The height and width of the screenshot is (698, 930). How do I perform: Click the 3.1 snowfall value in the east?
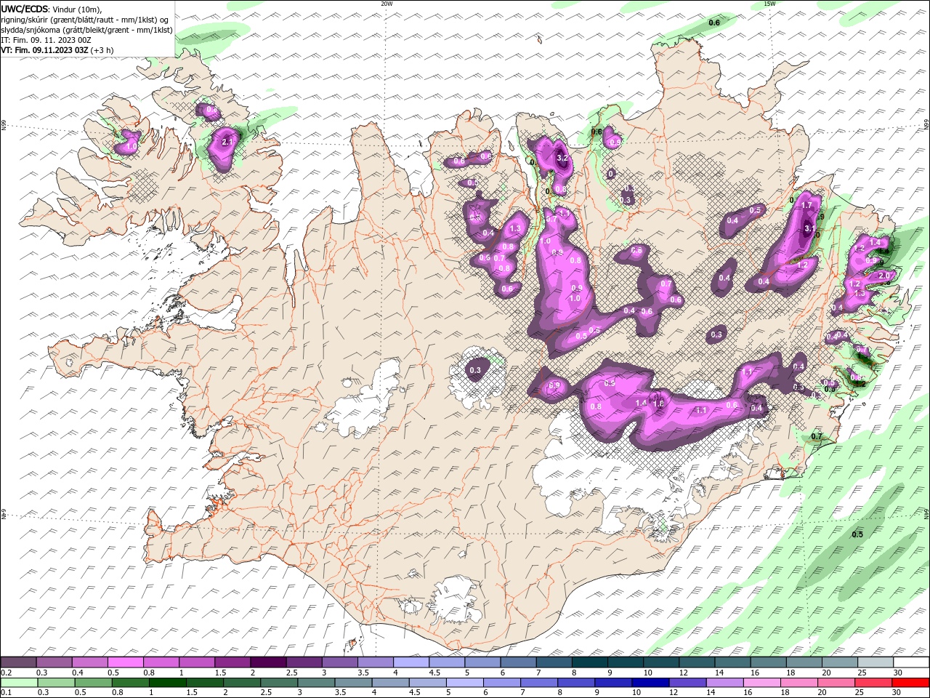click(x=810, y=228)
